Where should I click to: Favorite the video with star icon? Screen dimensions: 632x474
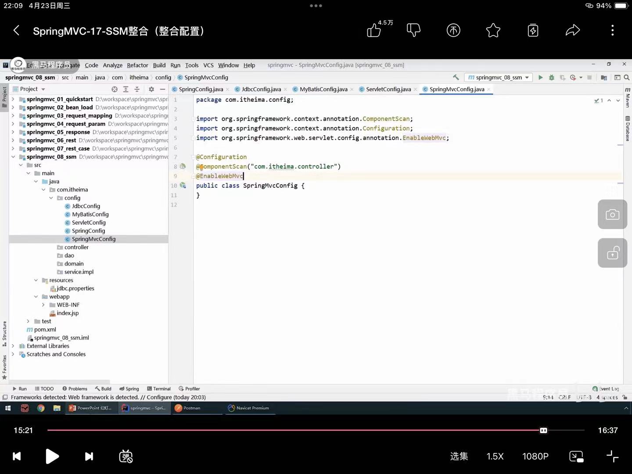[493, 30]
